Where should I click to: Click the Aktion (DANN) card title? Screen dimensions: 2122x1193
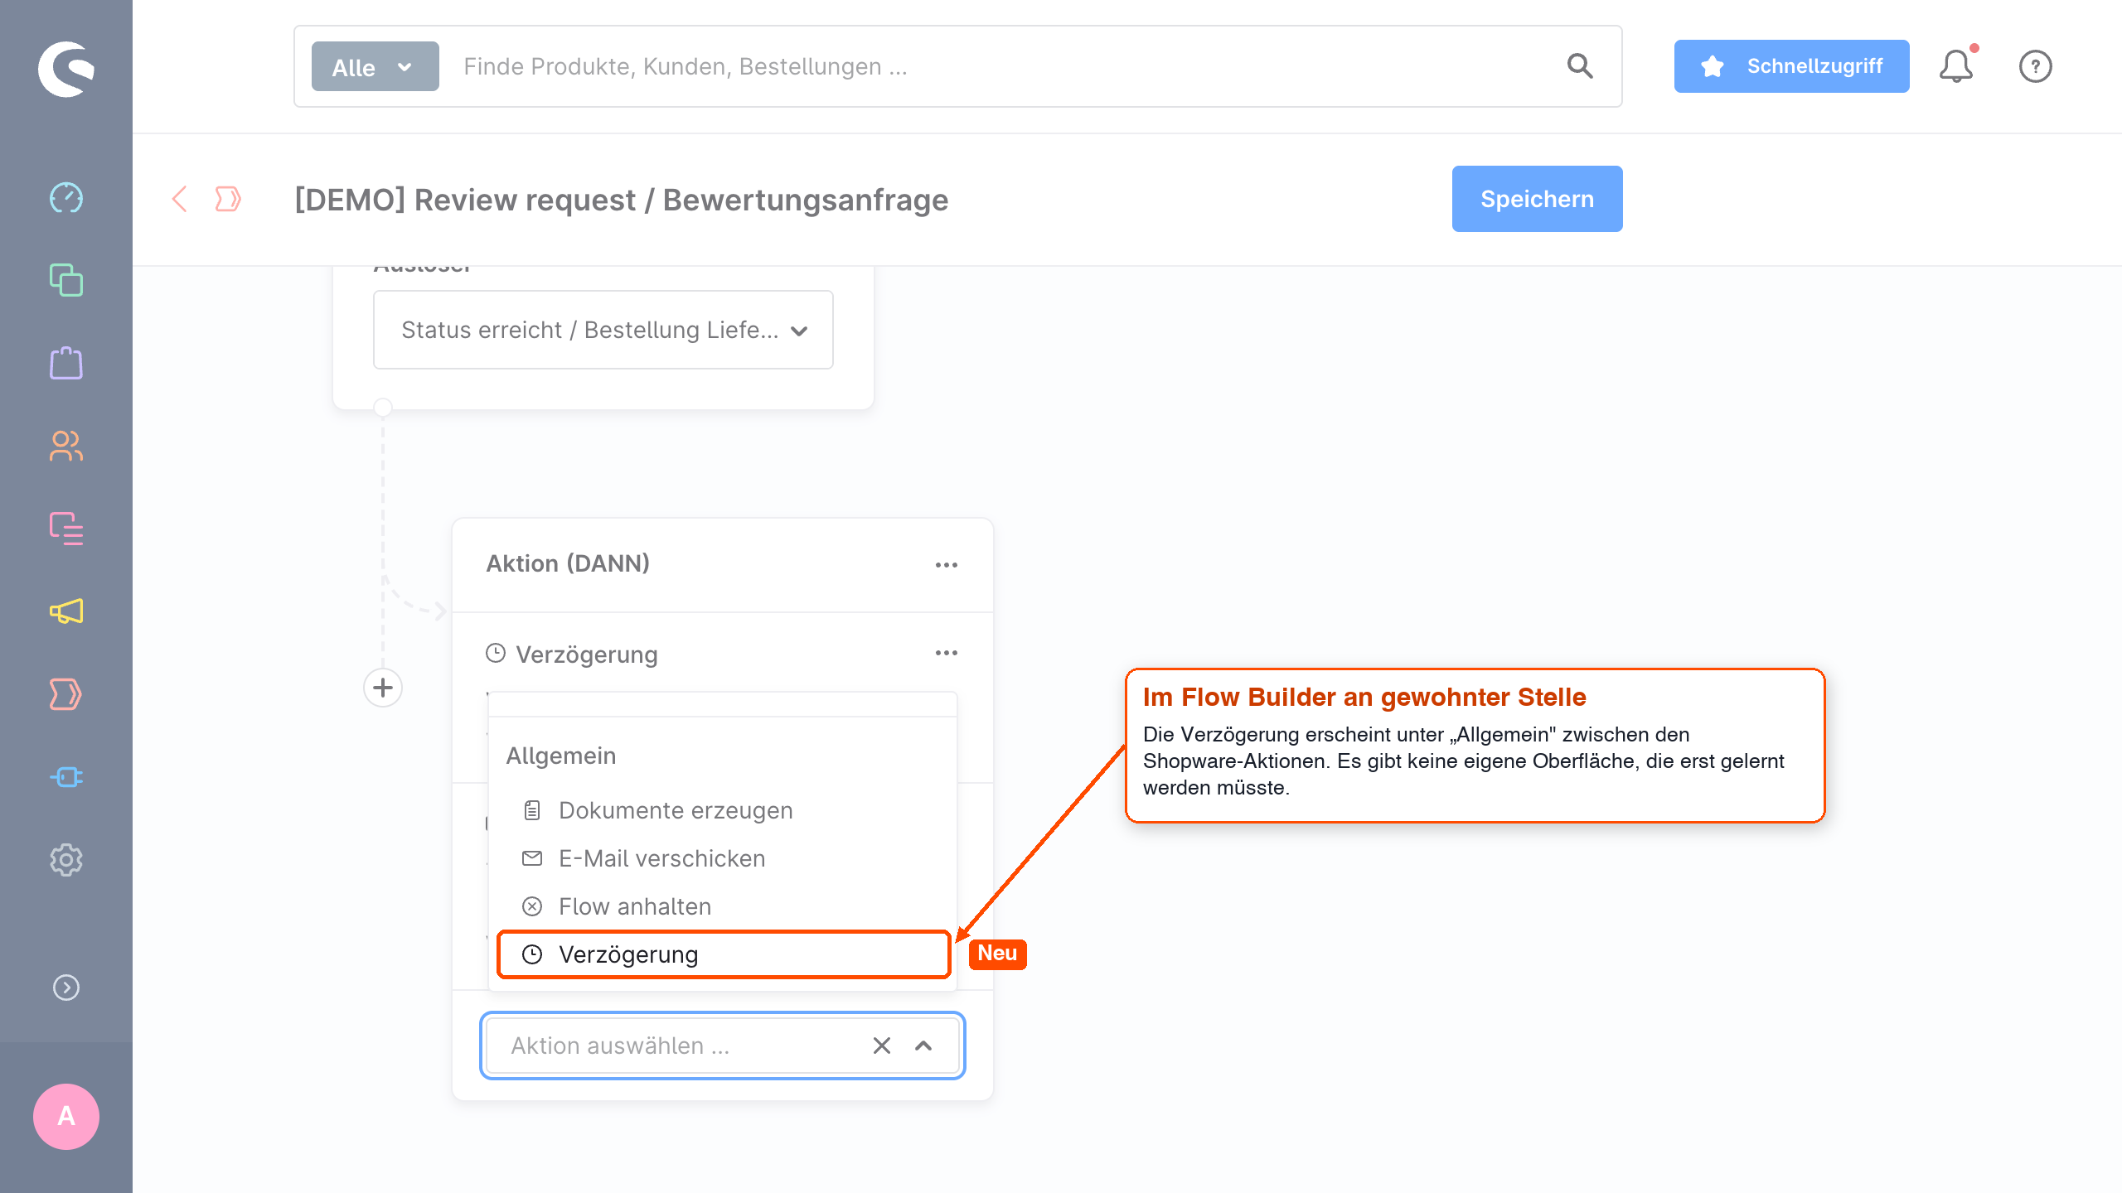[x=568, y=563]
